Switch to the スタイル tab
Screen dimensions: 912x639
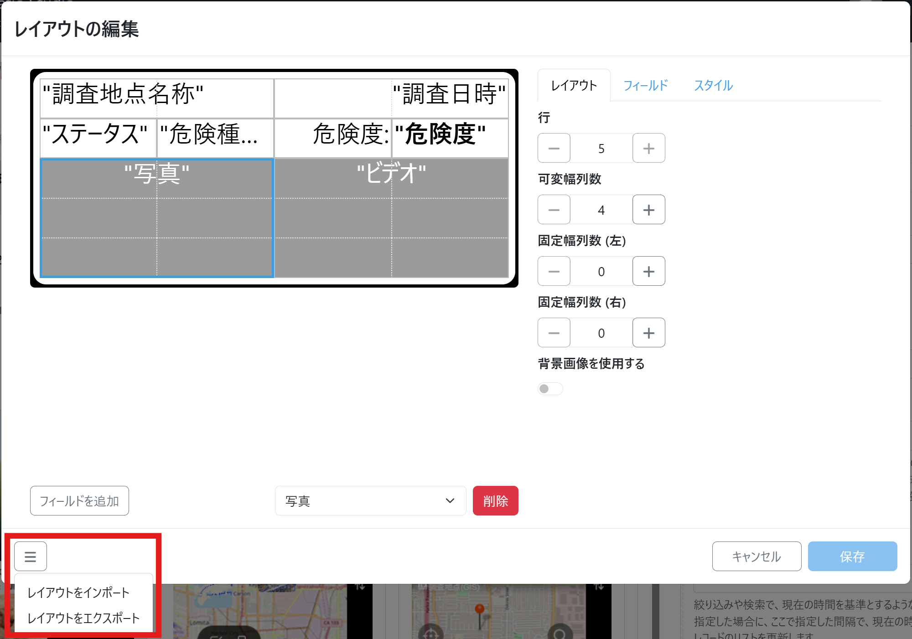[713, 85]
